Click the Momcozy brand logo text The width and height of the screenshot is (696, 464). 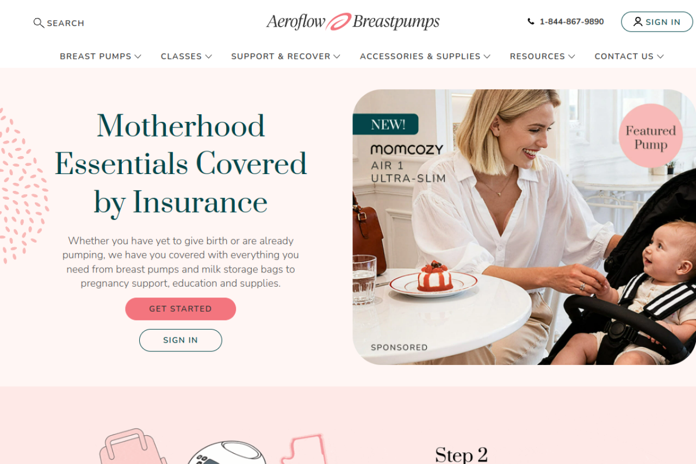click(x=407, y=150)
